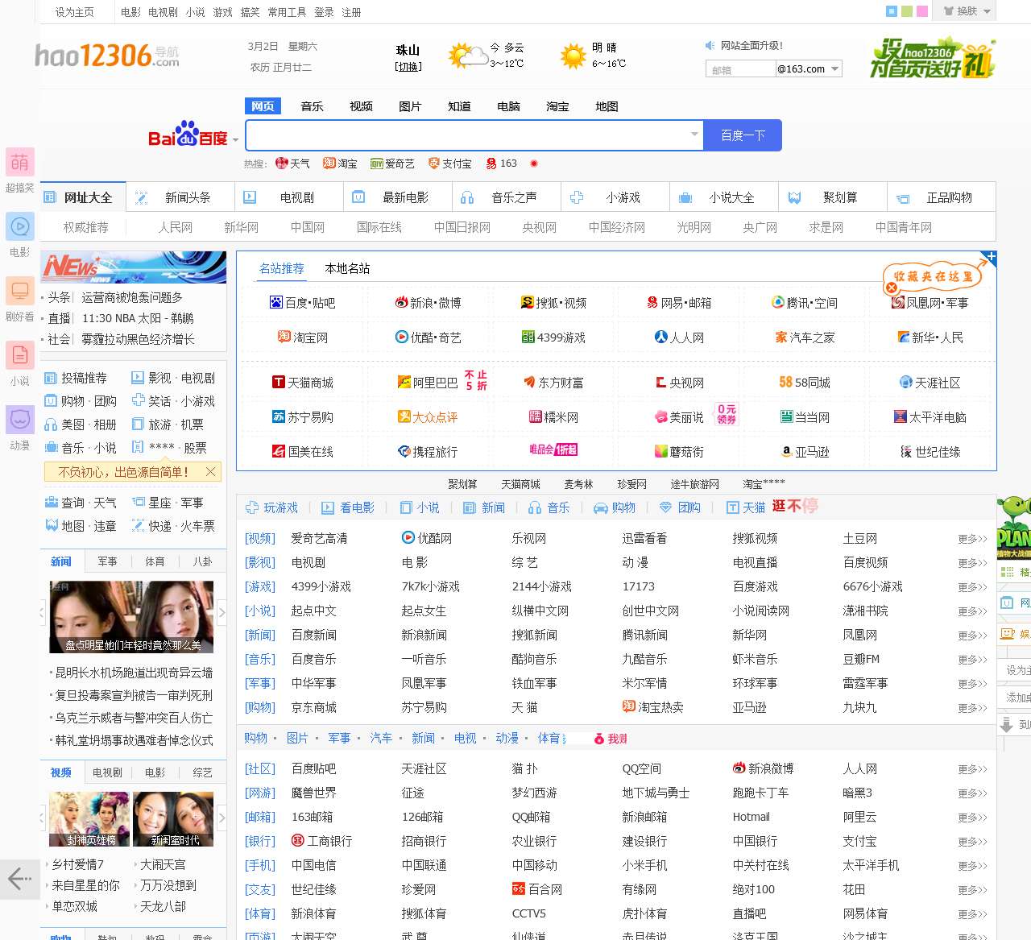Viewport: 1031px width, 940px height.
Task: Select the pink skin color swatch
Action: (x=923, y=11)
